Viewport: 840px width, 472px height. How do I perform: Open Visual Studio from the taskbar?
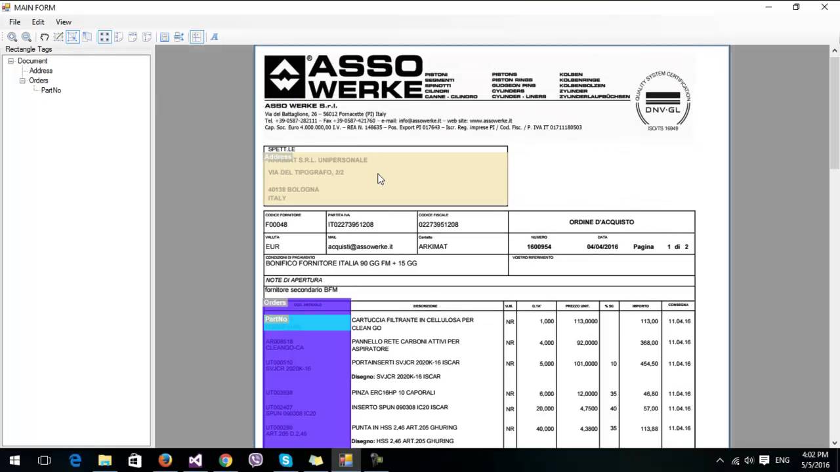[195, 460]
